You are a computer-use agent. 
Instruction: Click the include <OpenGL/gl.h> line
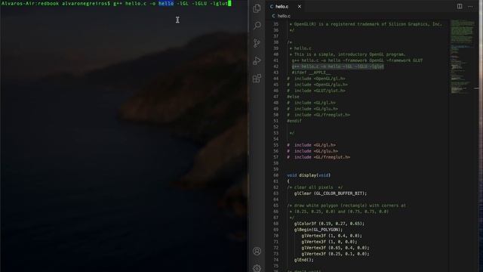316,79
